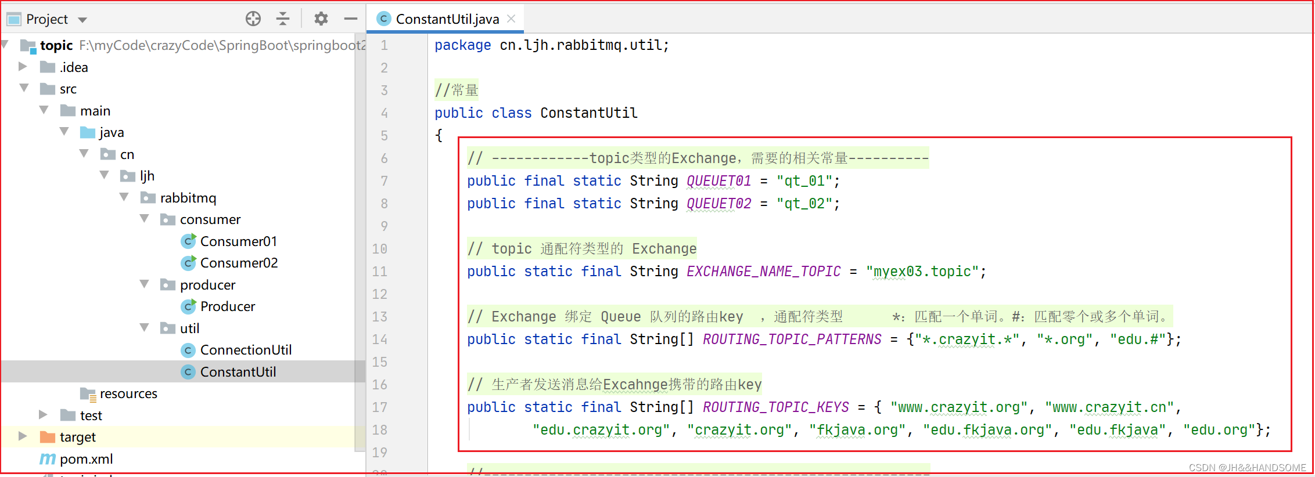Expand the test folder arrow
The image size is (1315, 477).
[43, 414]
